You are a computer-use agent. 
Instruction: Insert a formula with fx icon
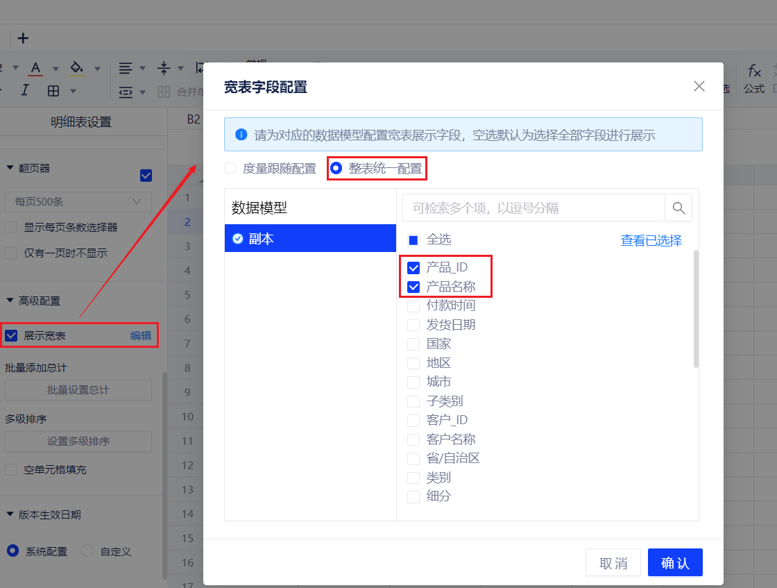pyautogui.click(x=754, y=71)
